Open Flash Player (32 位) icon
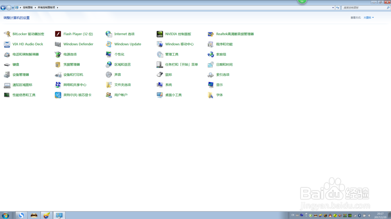 58,34
